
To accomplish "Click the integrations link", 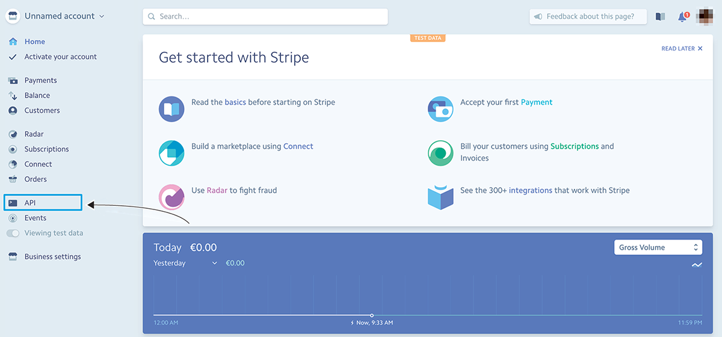I will [531, 190].
